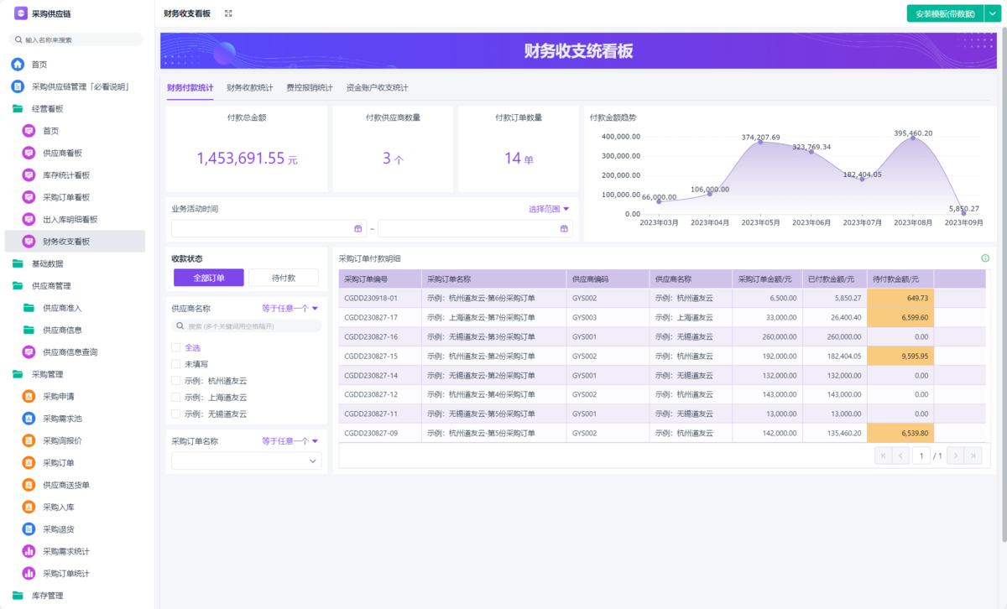
Task: Click the 首页 home icon in sidebar
Action: 18,65
